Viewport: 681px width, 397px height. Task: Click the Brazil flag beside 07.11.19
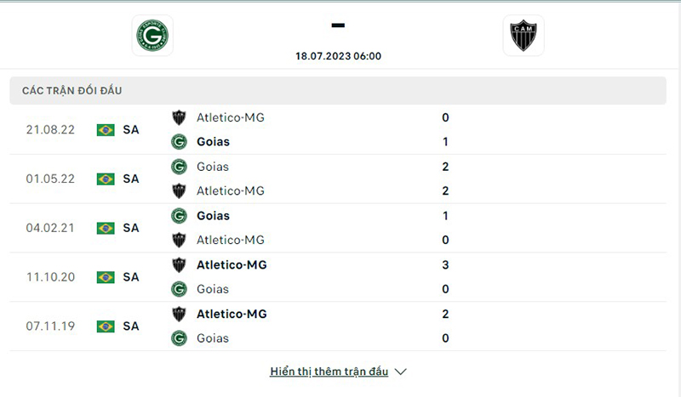[x=106, y=326]
